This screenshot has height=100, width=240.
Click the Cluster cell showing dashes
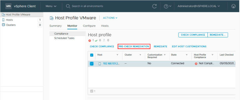point(126,64)
